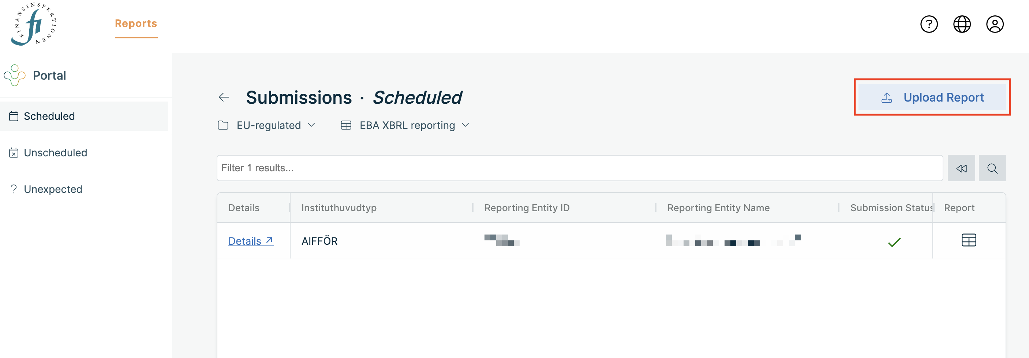1029x358 pixels.
Task: Expand the EU-regulated folder dropdown
Action: tap(267, 126)
